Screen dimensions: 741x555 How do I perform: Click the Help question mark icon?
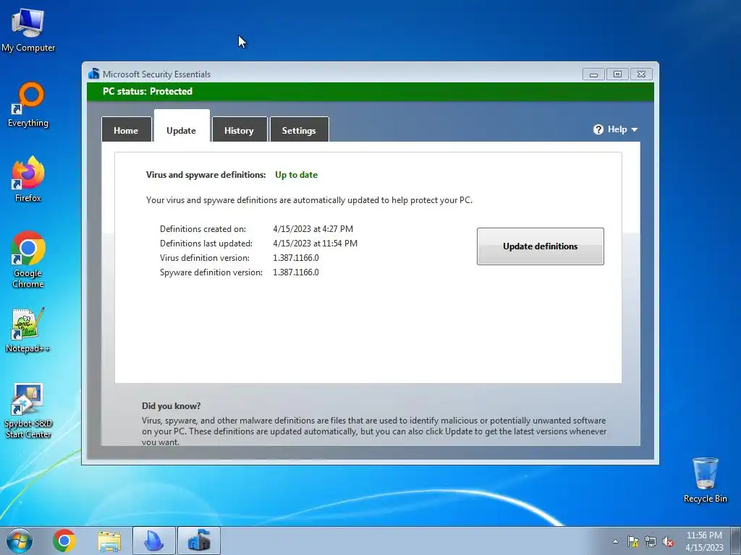click(598, 129)
